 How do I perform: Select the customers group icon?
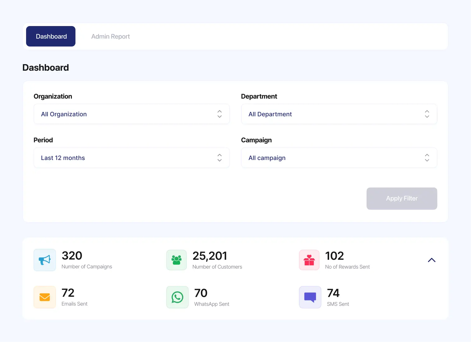coord(176,260)
